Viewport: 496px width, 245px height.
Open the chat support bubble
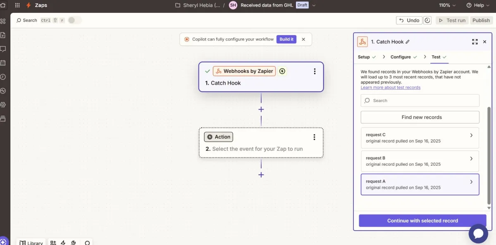pyautogui.click(x=478, y=233)
